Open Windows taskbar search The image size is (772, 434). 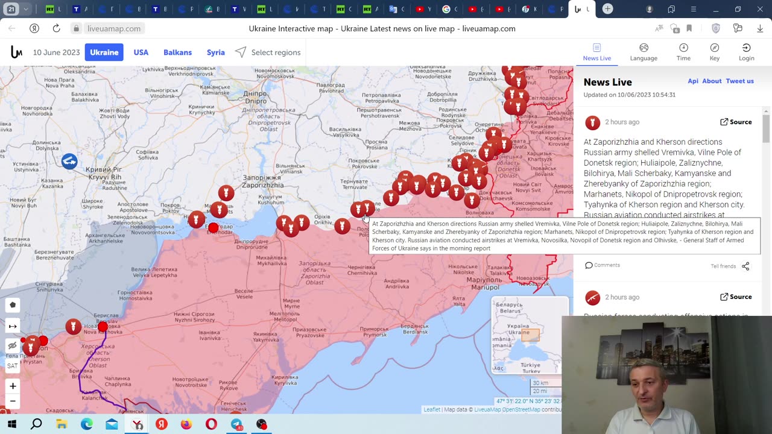click(37, 424)
